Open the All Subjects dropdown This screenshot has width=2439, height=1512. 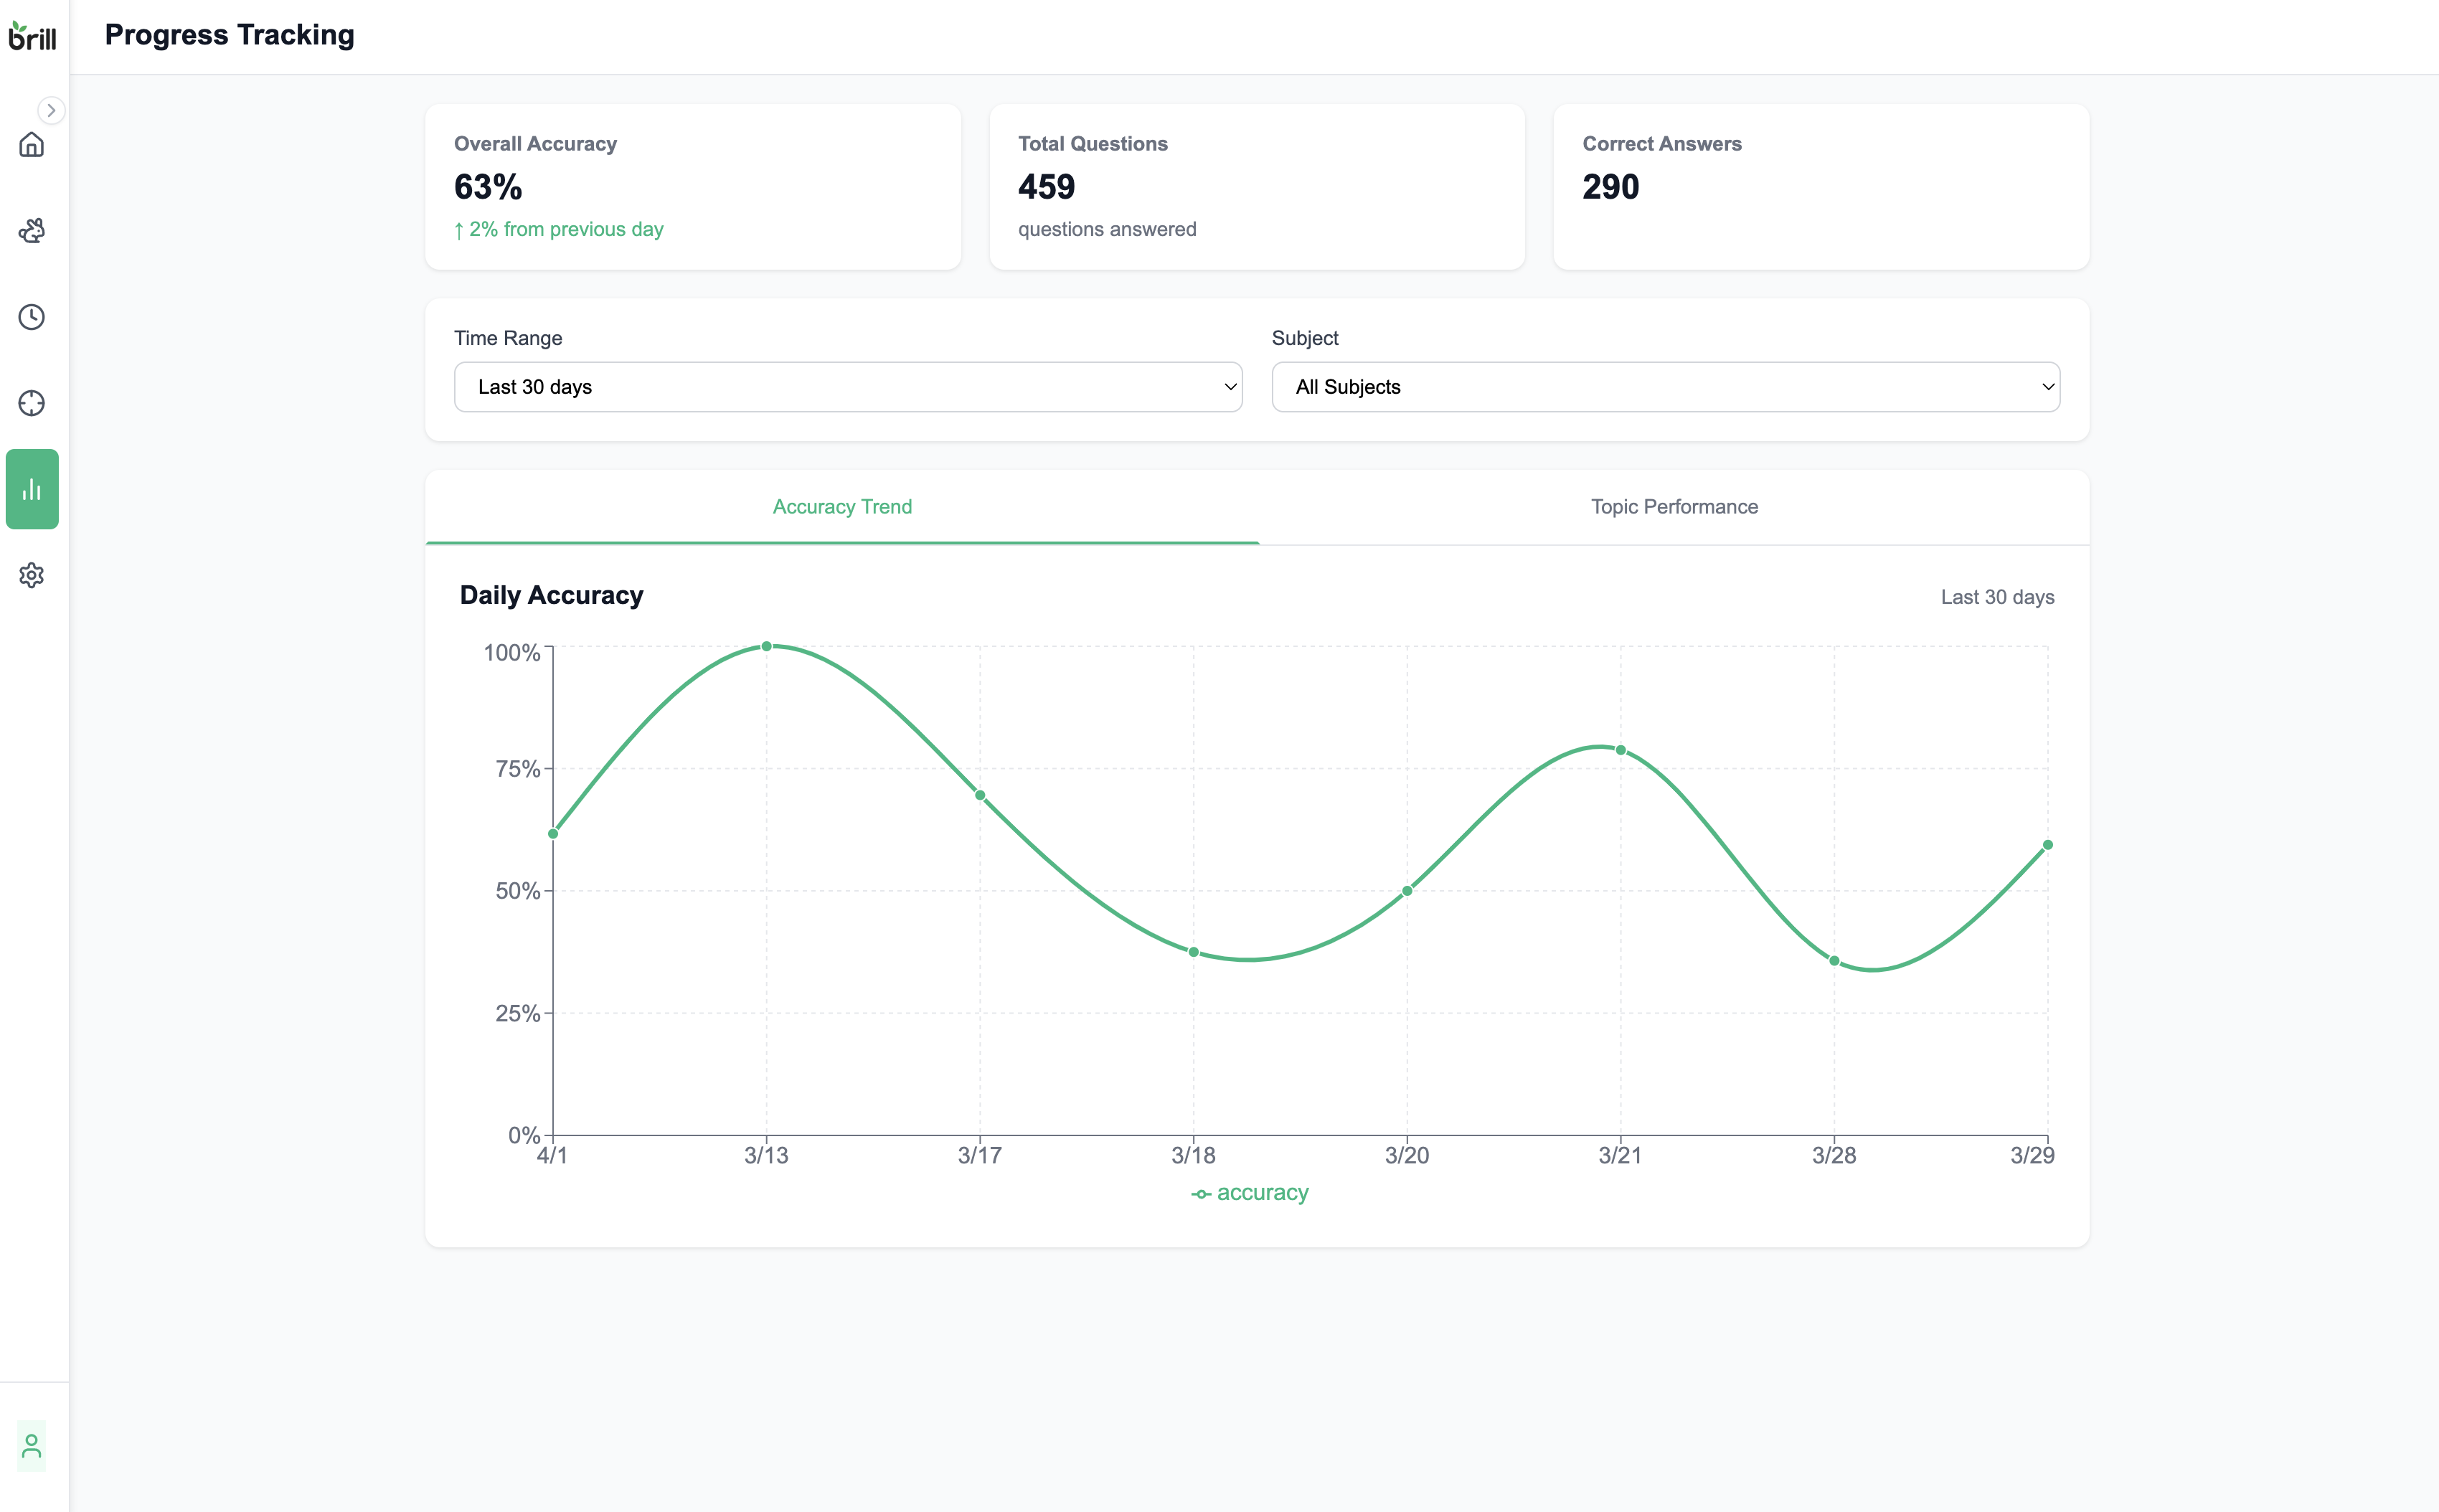point(1665,387)
